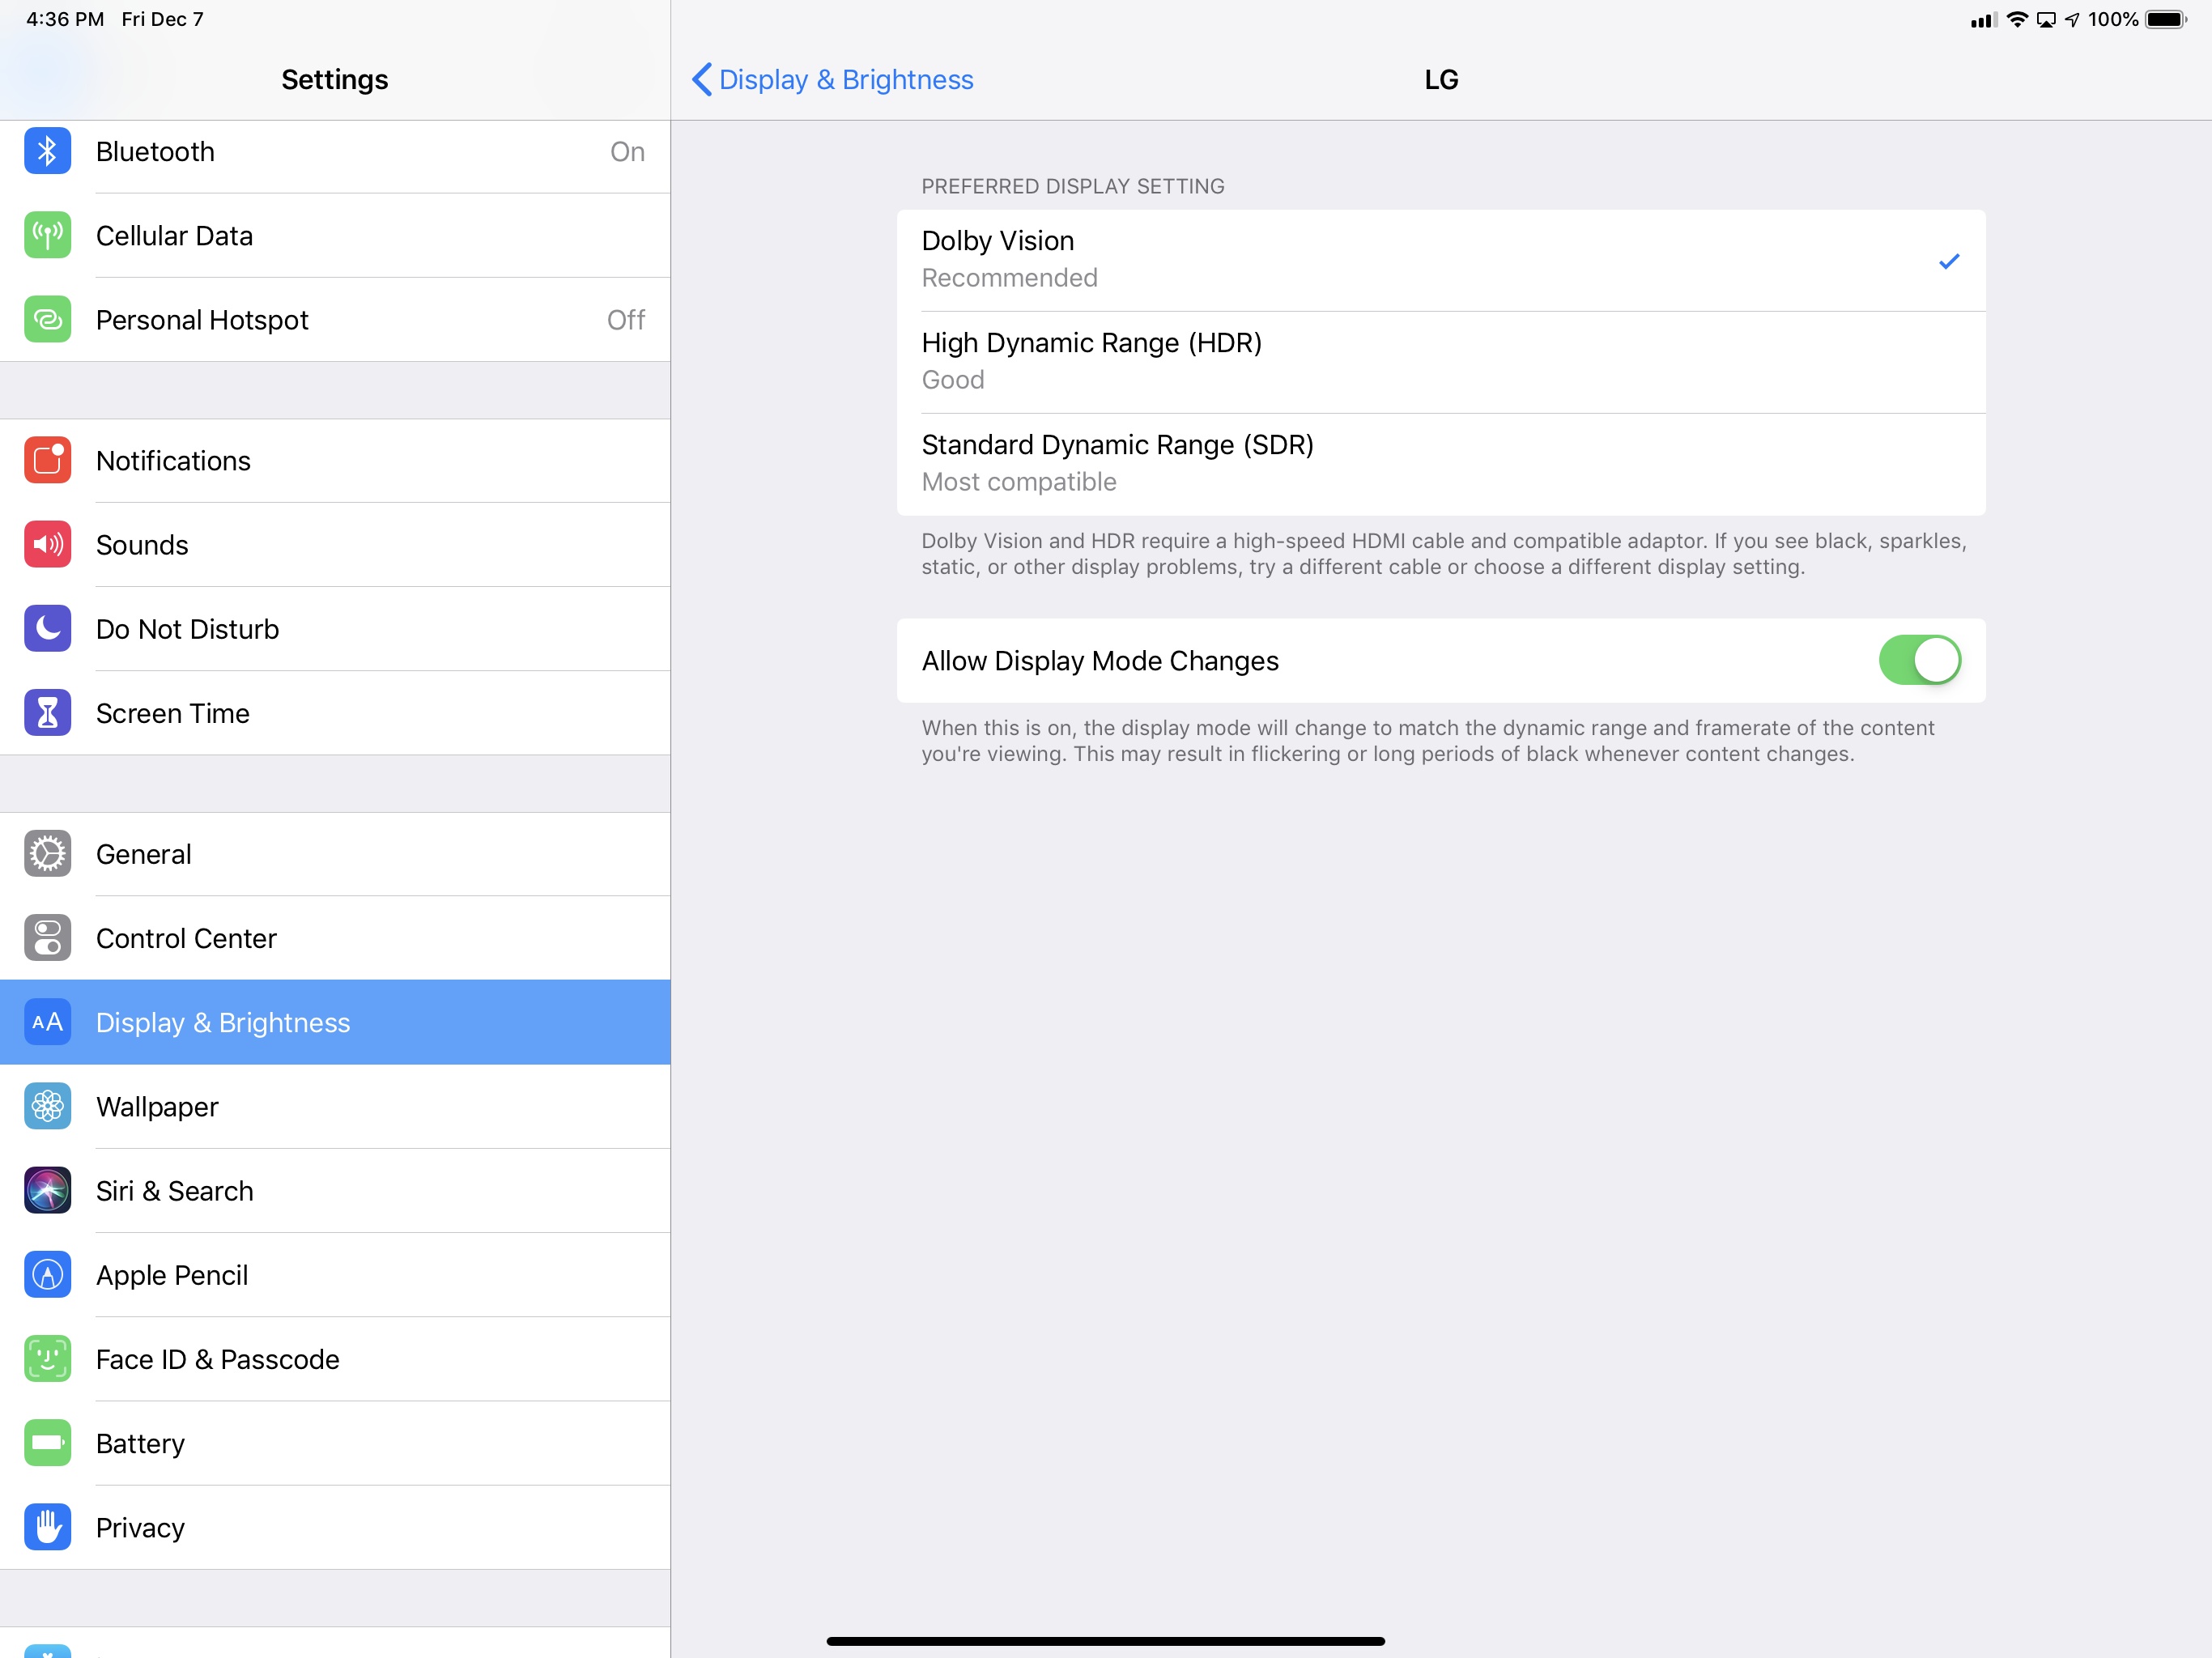Open Screen Time settings
The width and height of the screenshot is (2212, 1658).
335,713
